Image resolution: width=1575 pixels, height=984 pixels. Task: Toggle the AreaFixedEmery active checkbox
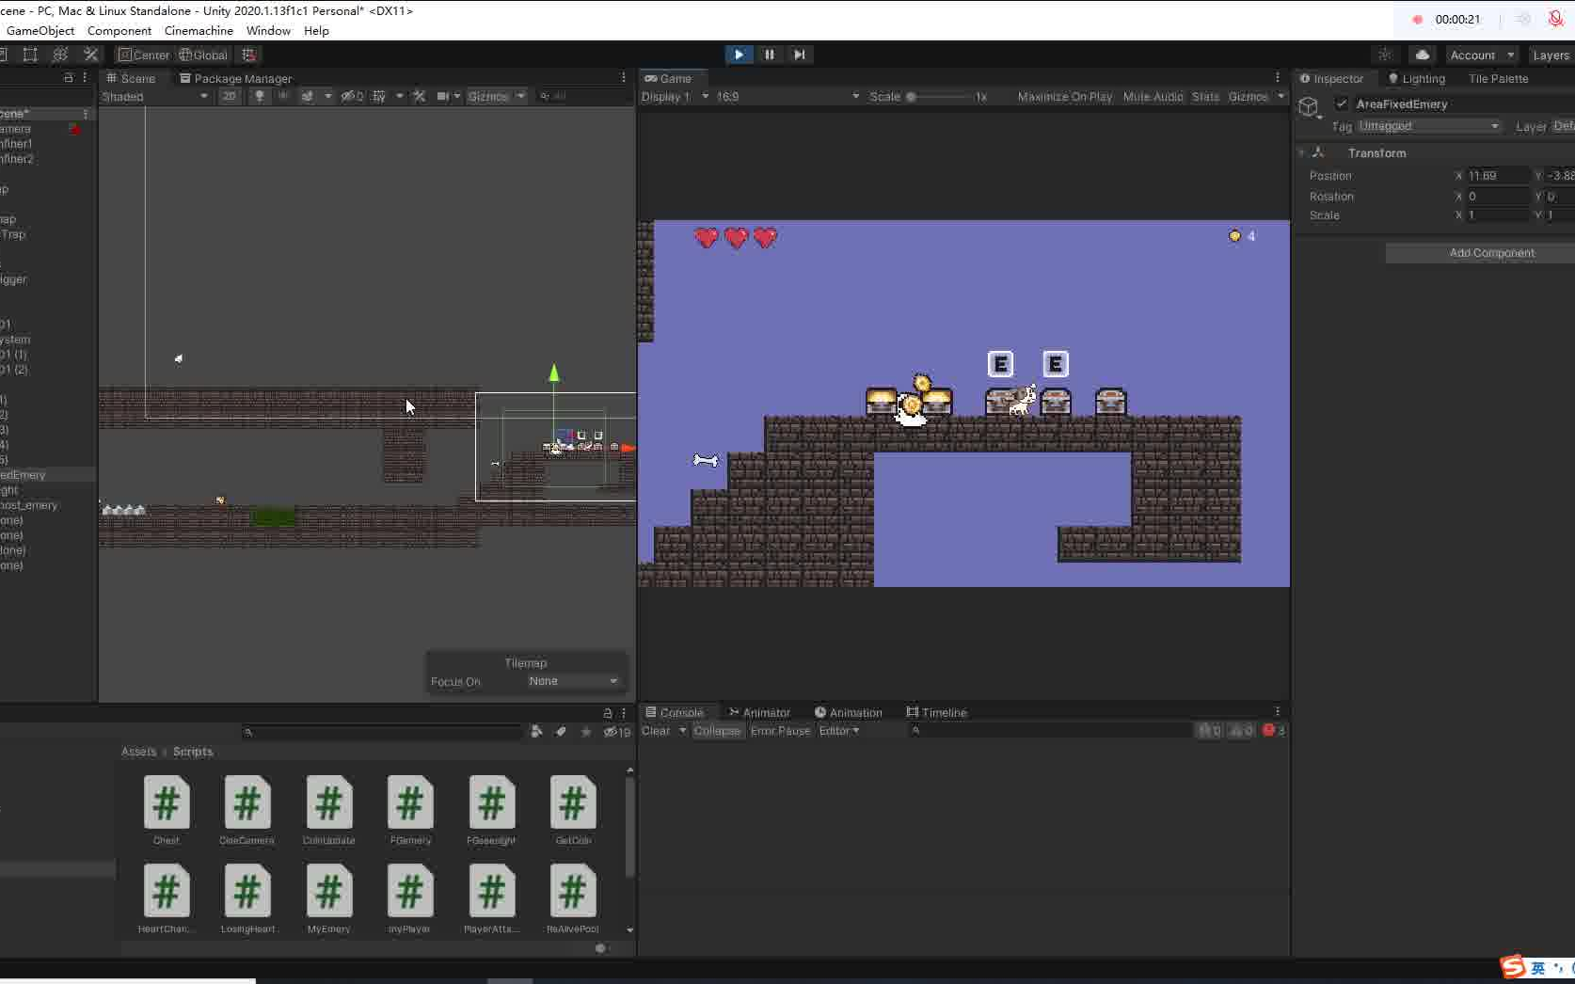(1342, 104)
